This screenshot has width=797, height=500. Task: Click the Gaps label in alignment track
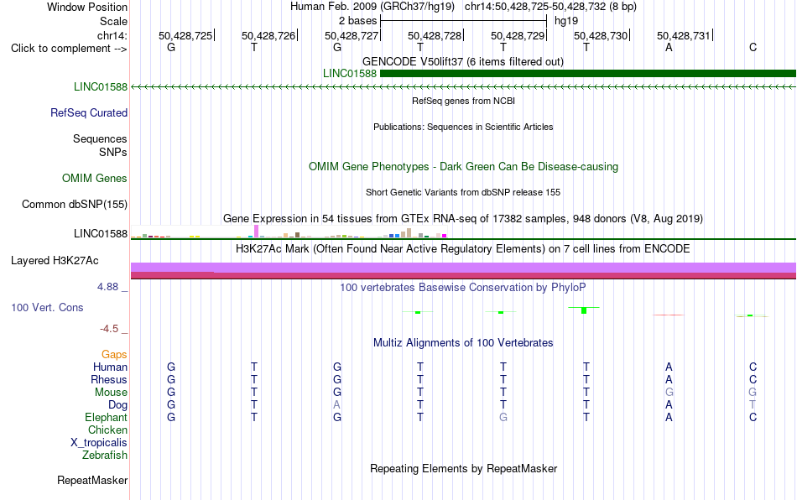(x=114, y=354)
